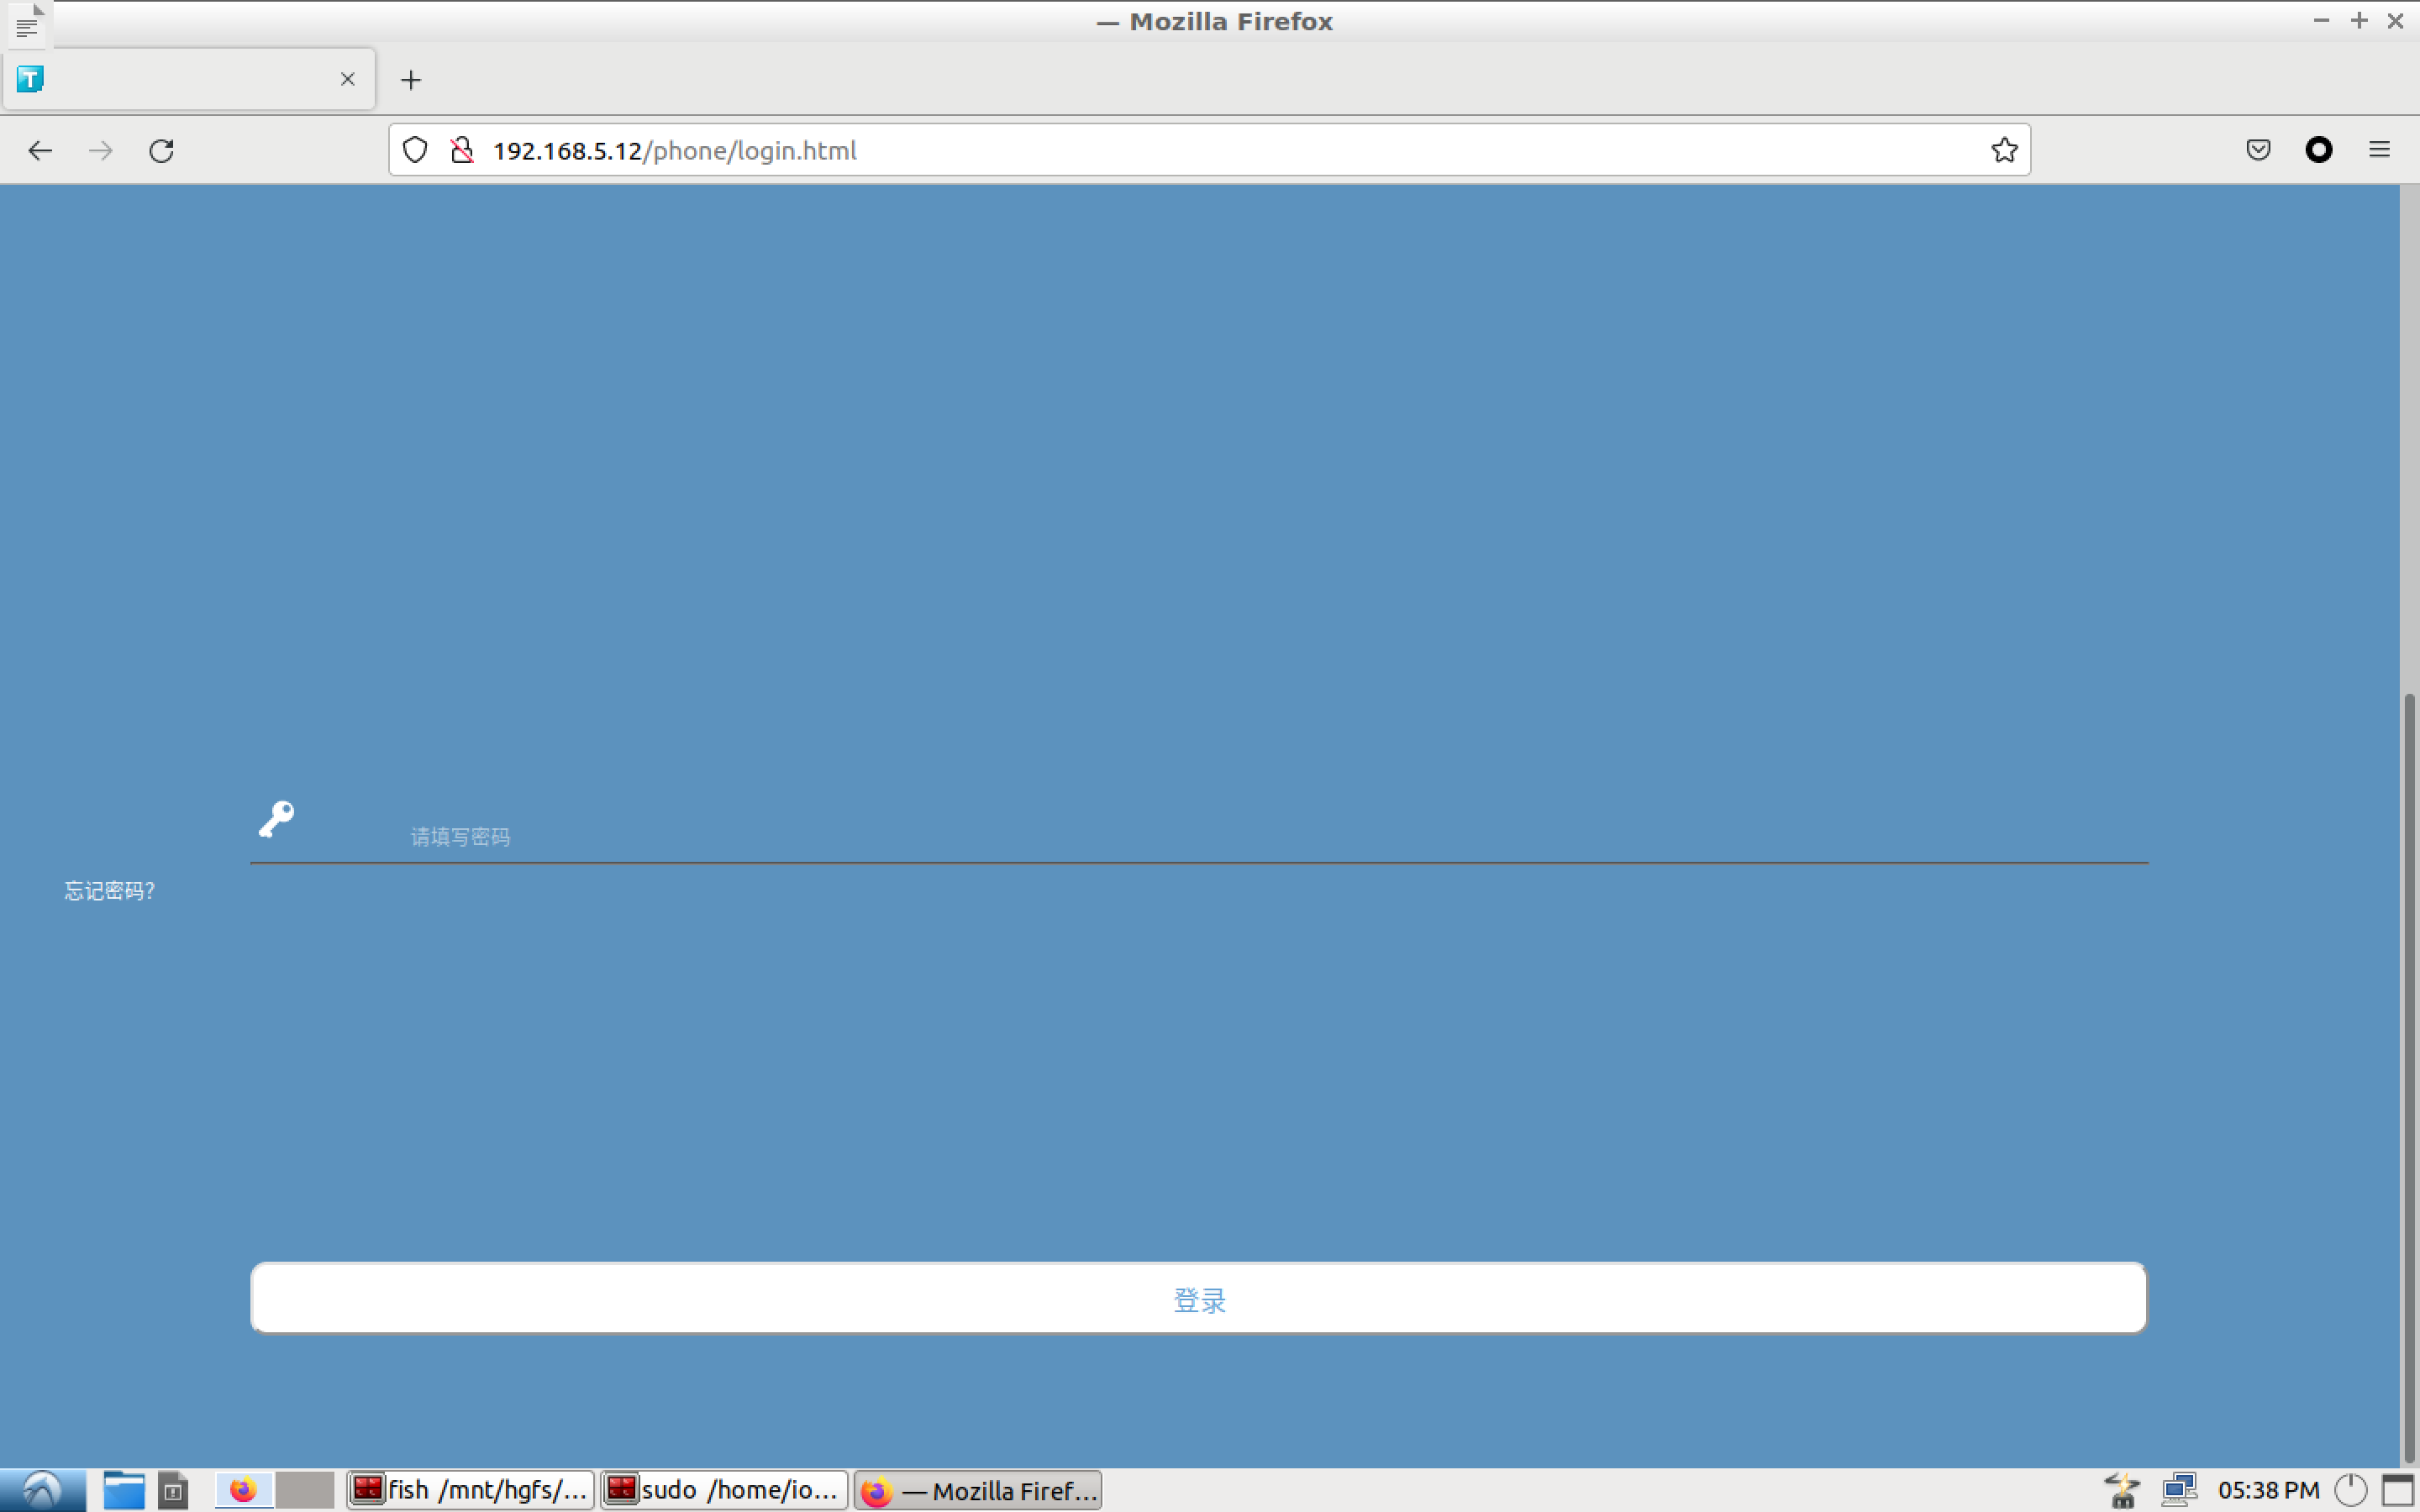Viewport: 2420px width, 1512px height.
Task: Switch to the gray workspace pager box
Action: (305, 1490)
